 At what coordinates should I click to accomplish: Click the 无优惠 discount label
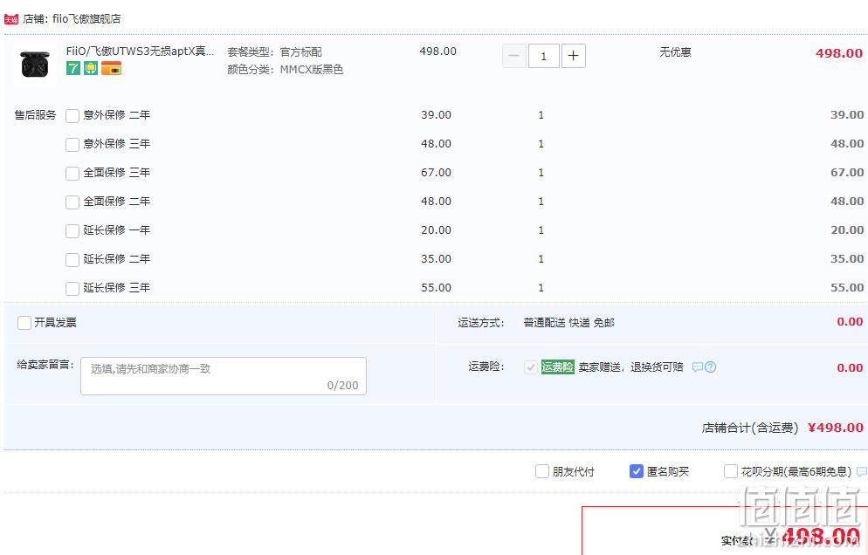(675, 52)
